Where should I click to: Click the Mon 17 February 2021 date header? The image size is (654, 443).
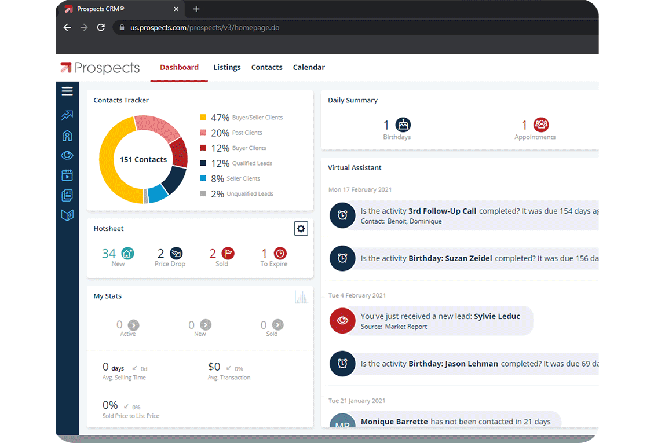pos(360,189)
